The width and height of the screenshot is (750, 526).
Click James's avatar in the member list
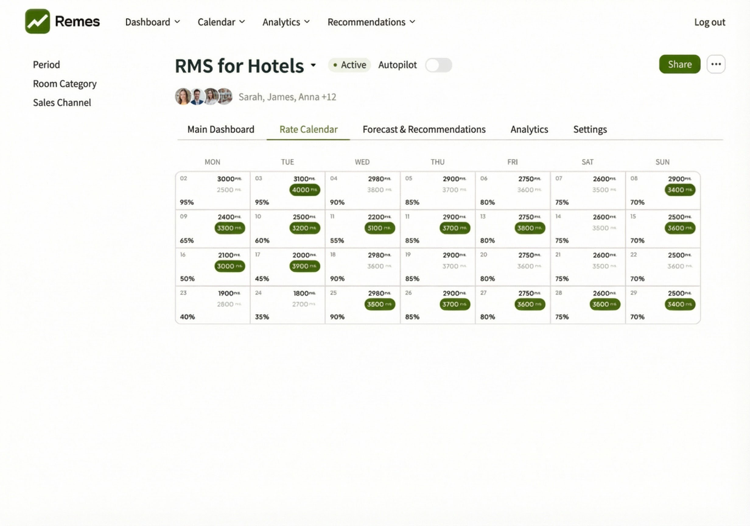click(197, 97)
